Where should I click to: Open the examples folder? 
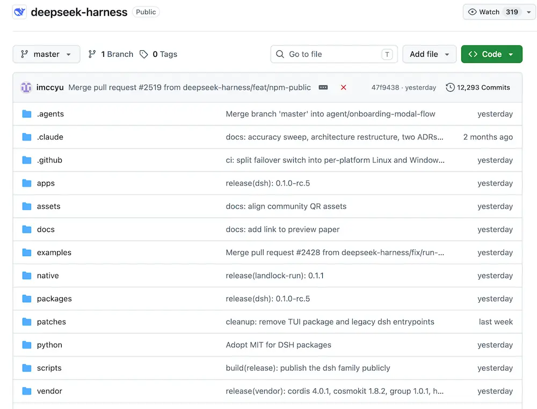tap(54, 252)
